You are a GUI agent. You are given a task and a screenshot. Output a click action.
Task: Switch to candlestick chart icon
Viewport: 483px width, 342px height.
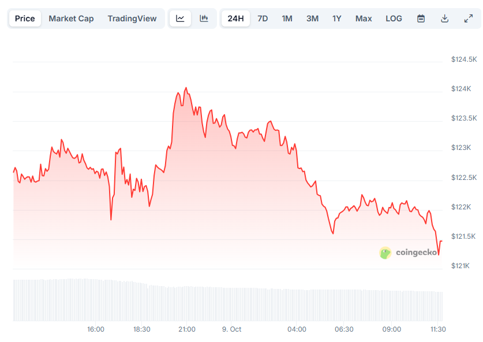tap(204, 18)
